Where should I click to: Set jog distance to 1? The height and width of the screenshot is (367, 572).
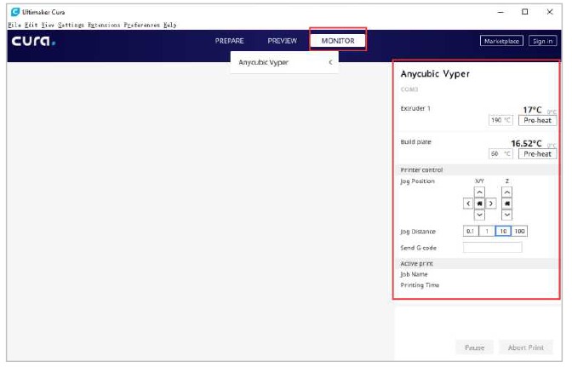pyautogui.click(x=487, y=232)
